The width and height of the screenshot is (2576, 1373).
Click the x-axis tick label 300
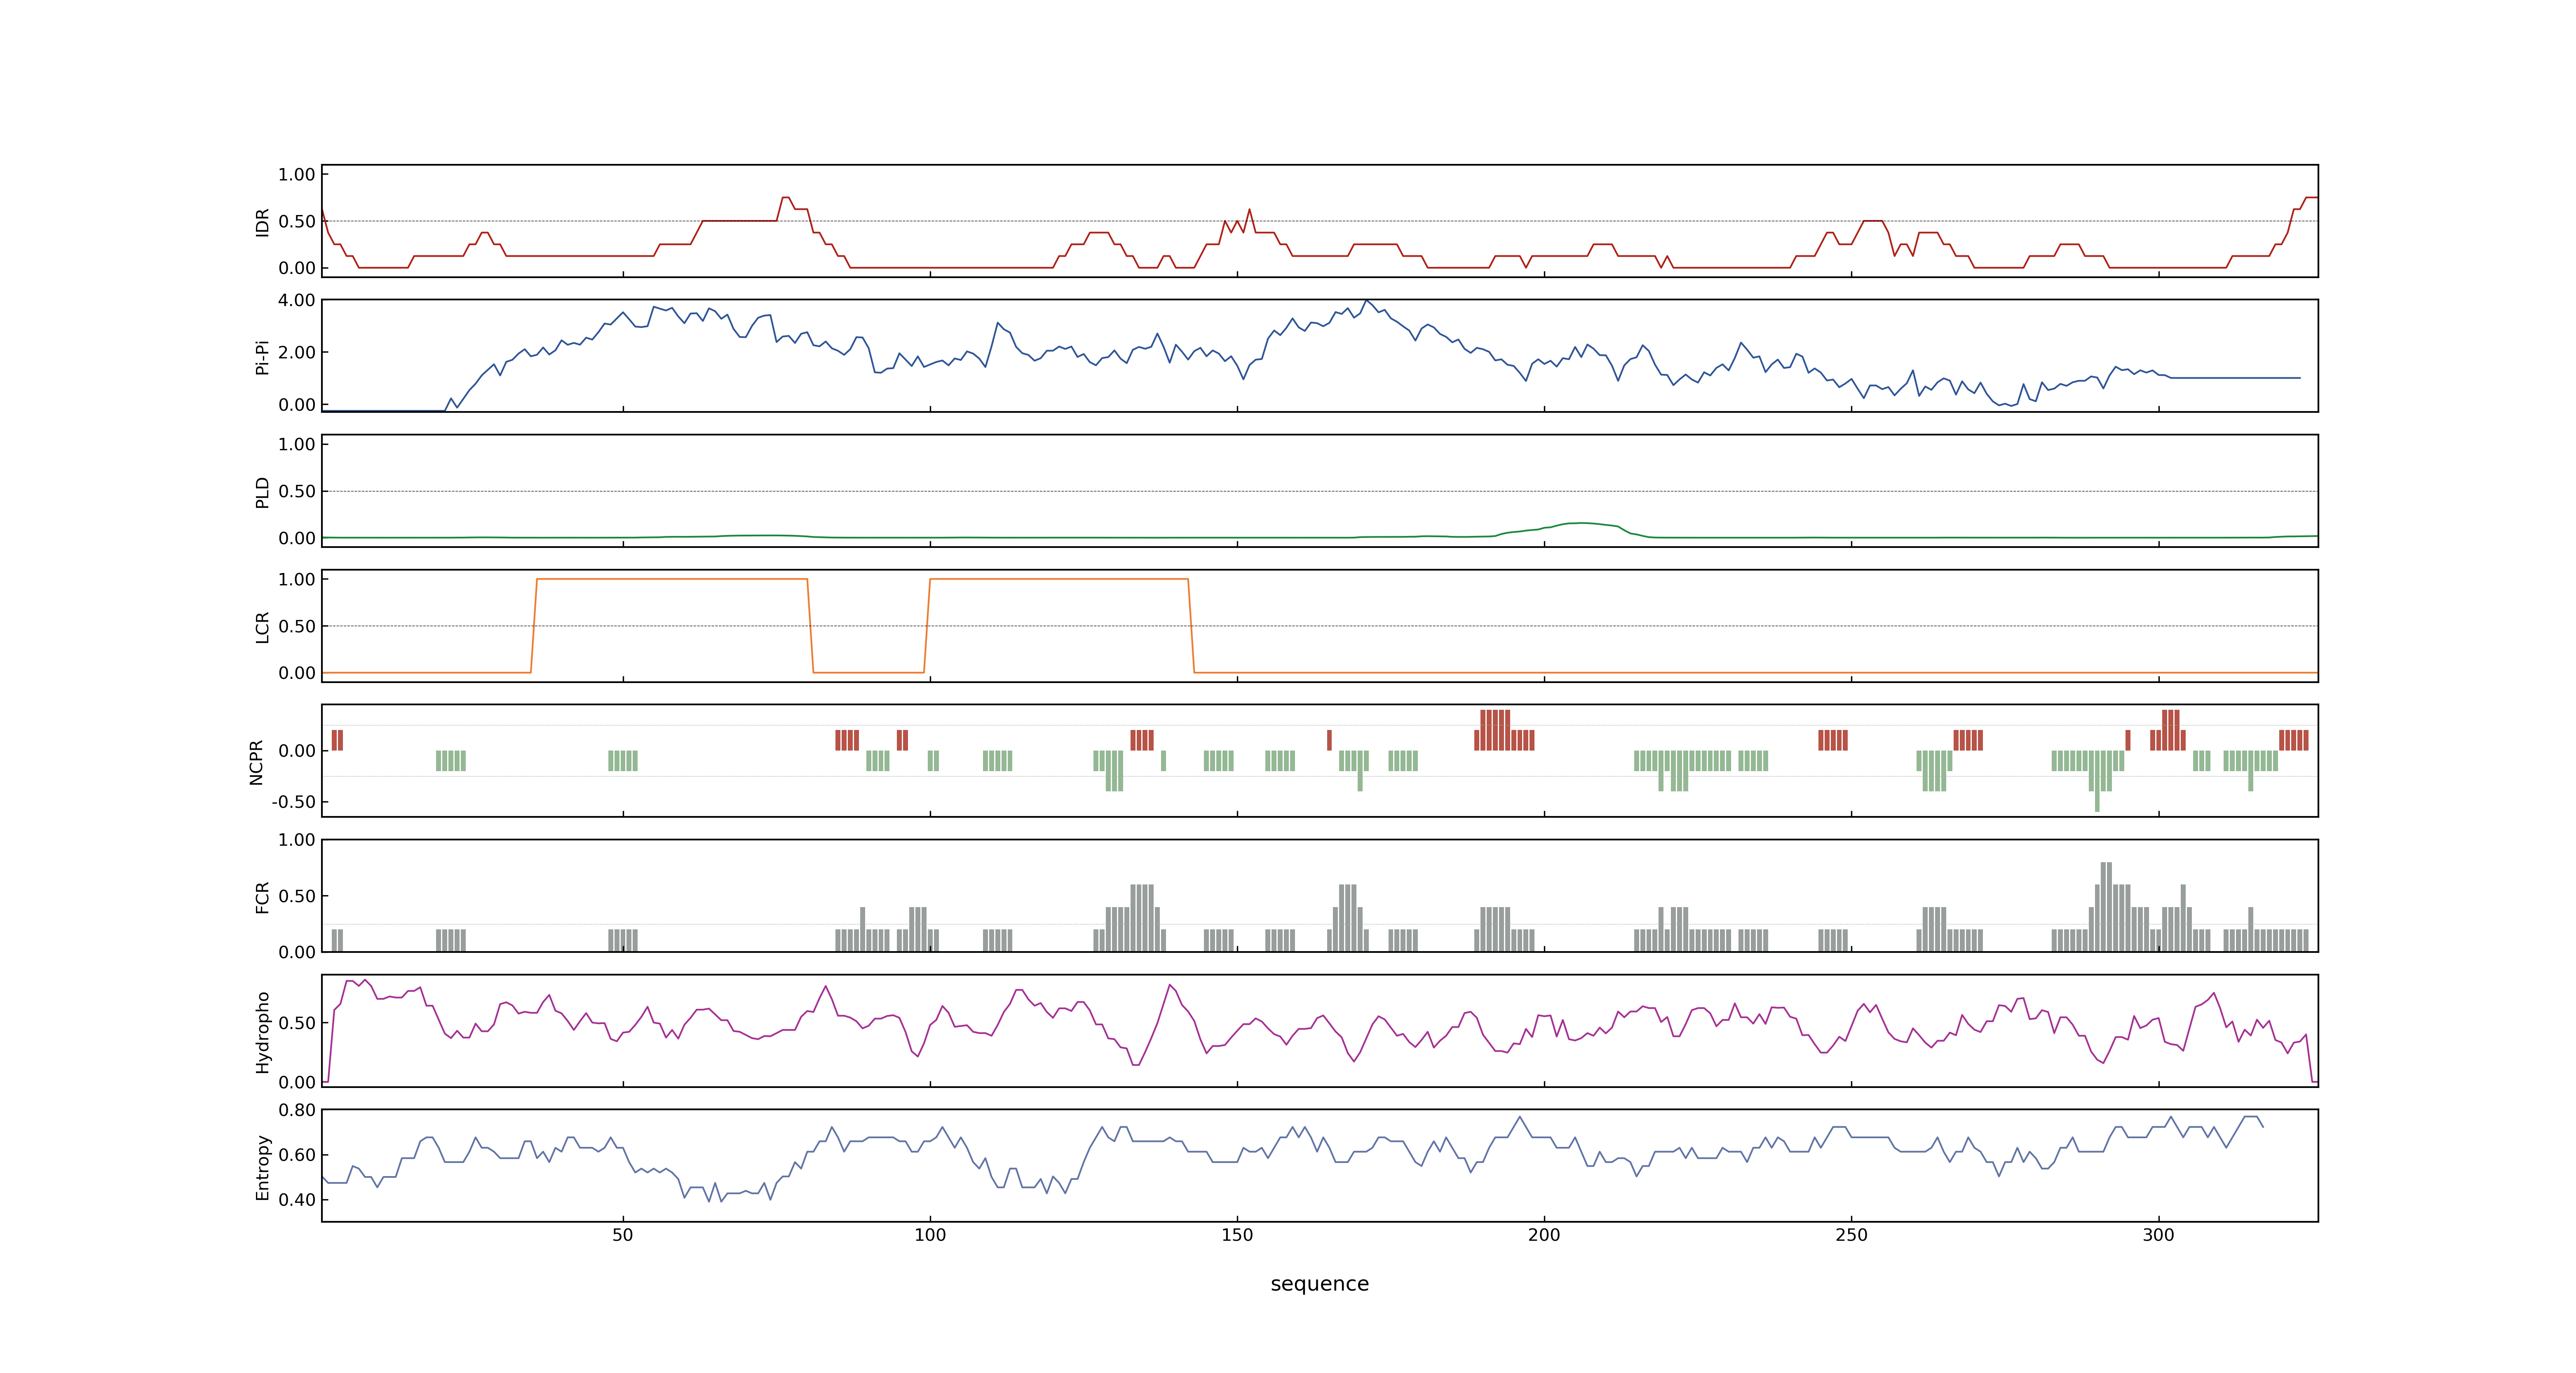(2158, 1235)
